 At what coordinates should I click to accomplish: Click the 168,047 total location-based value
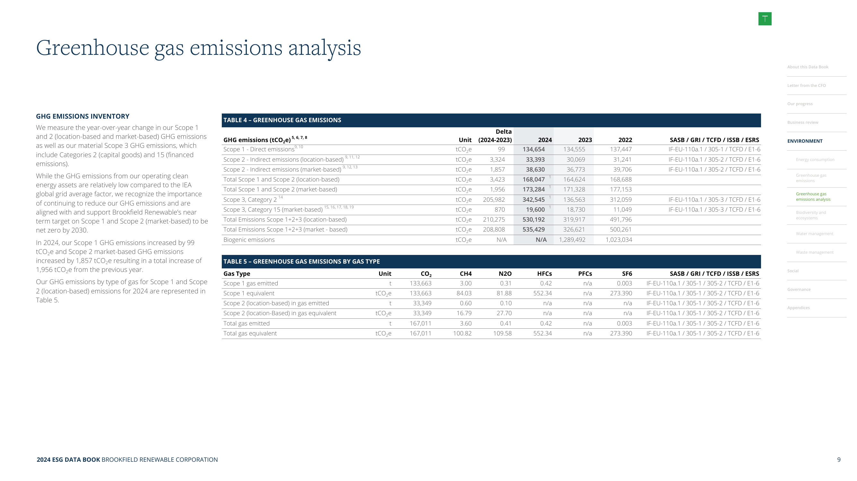coord(533,180)
